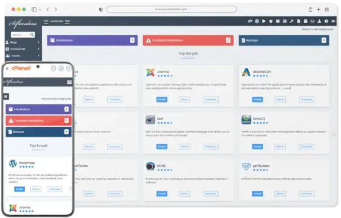Open the AbanteCart overview
The width and height of the screenshot is (341, 218).
click(307, 100)
